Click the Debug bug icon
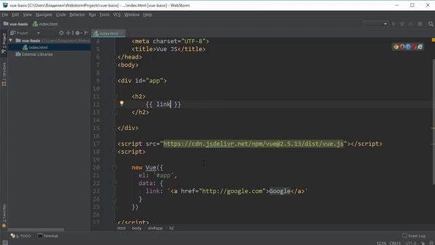The image size is (435, 245). pos(402,24)
